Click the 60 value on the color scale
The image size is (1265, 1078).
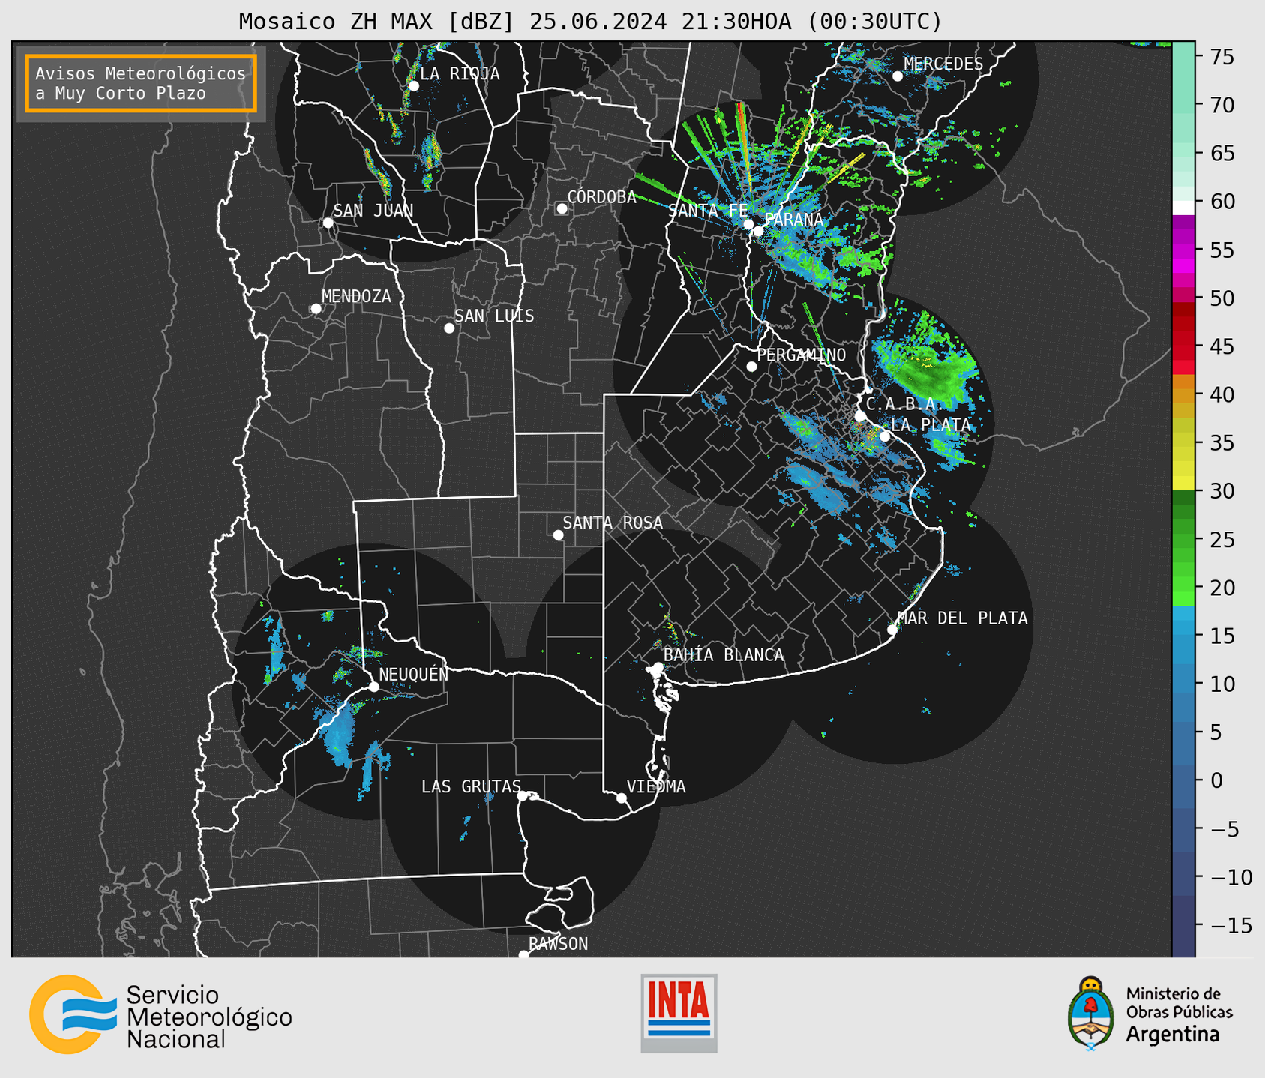pos(1222,202)
